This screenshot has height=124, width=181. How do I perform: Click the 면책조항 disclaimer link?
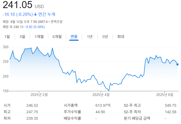[56, 22]
